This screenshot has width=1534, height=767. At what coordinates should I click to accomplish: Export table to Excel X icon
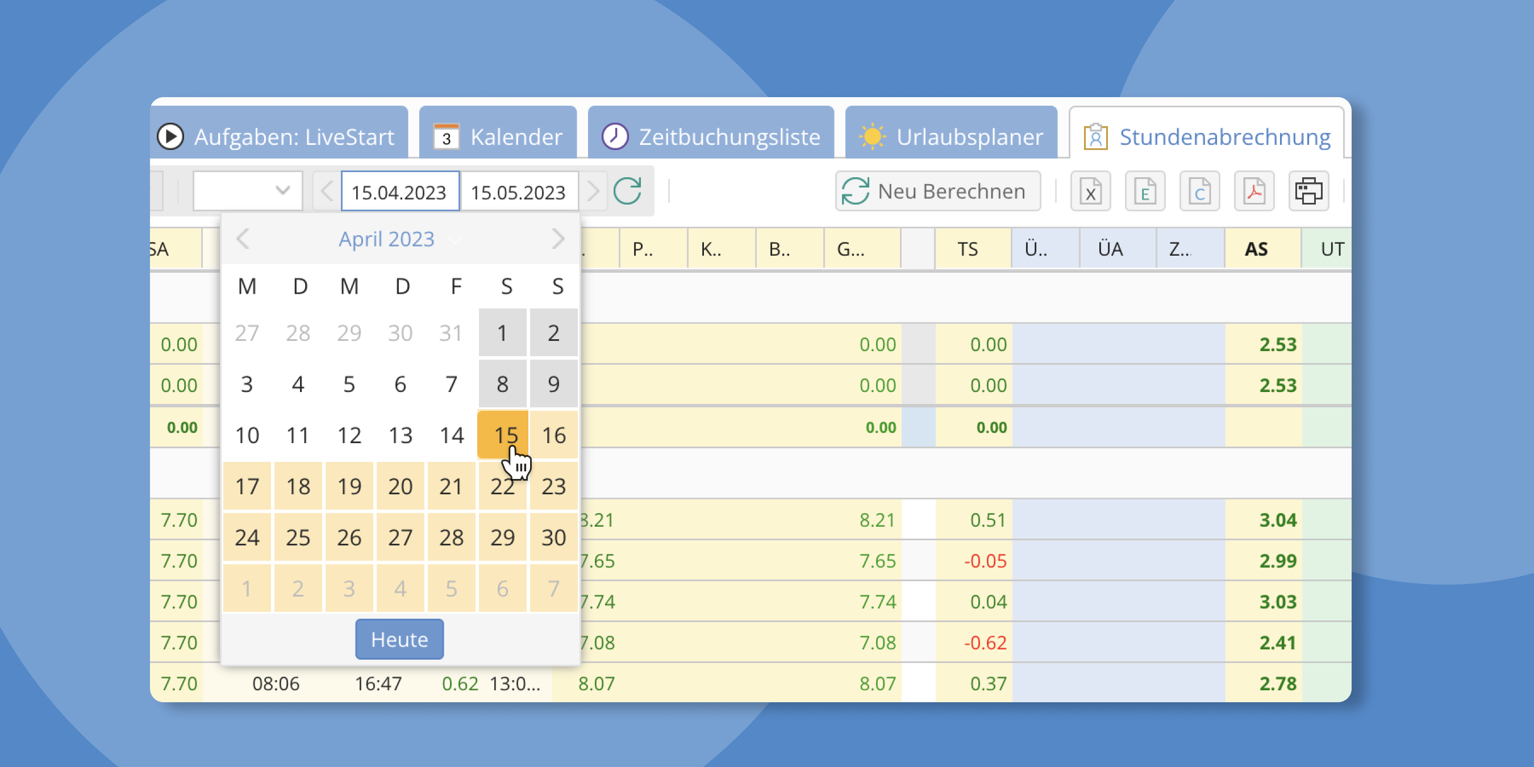click(1090, 191)
